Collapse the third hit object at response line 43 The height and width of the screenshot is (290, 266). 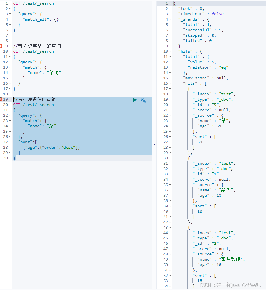(170, 228)
